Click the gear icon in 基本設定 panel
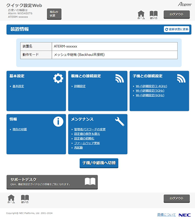Screen dimensions: 195x220 [58, 78]
